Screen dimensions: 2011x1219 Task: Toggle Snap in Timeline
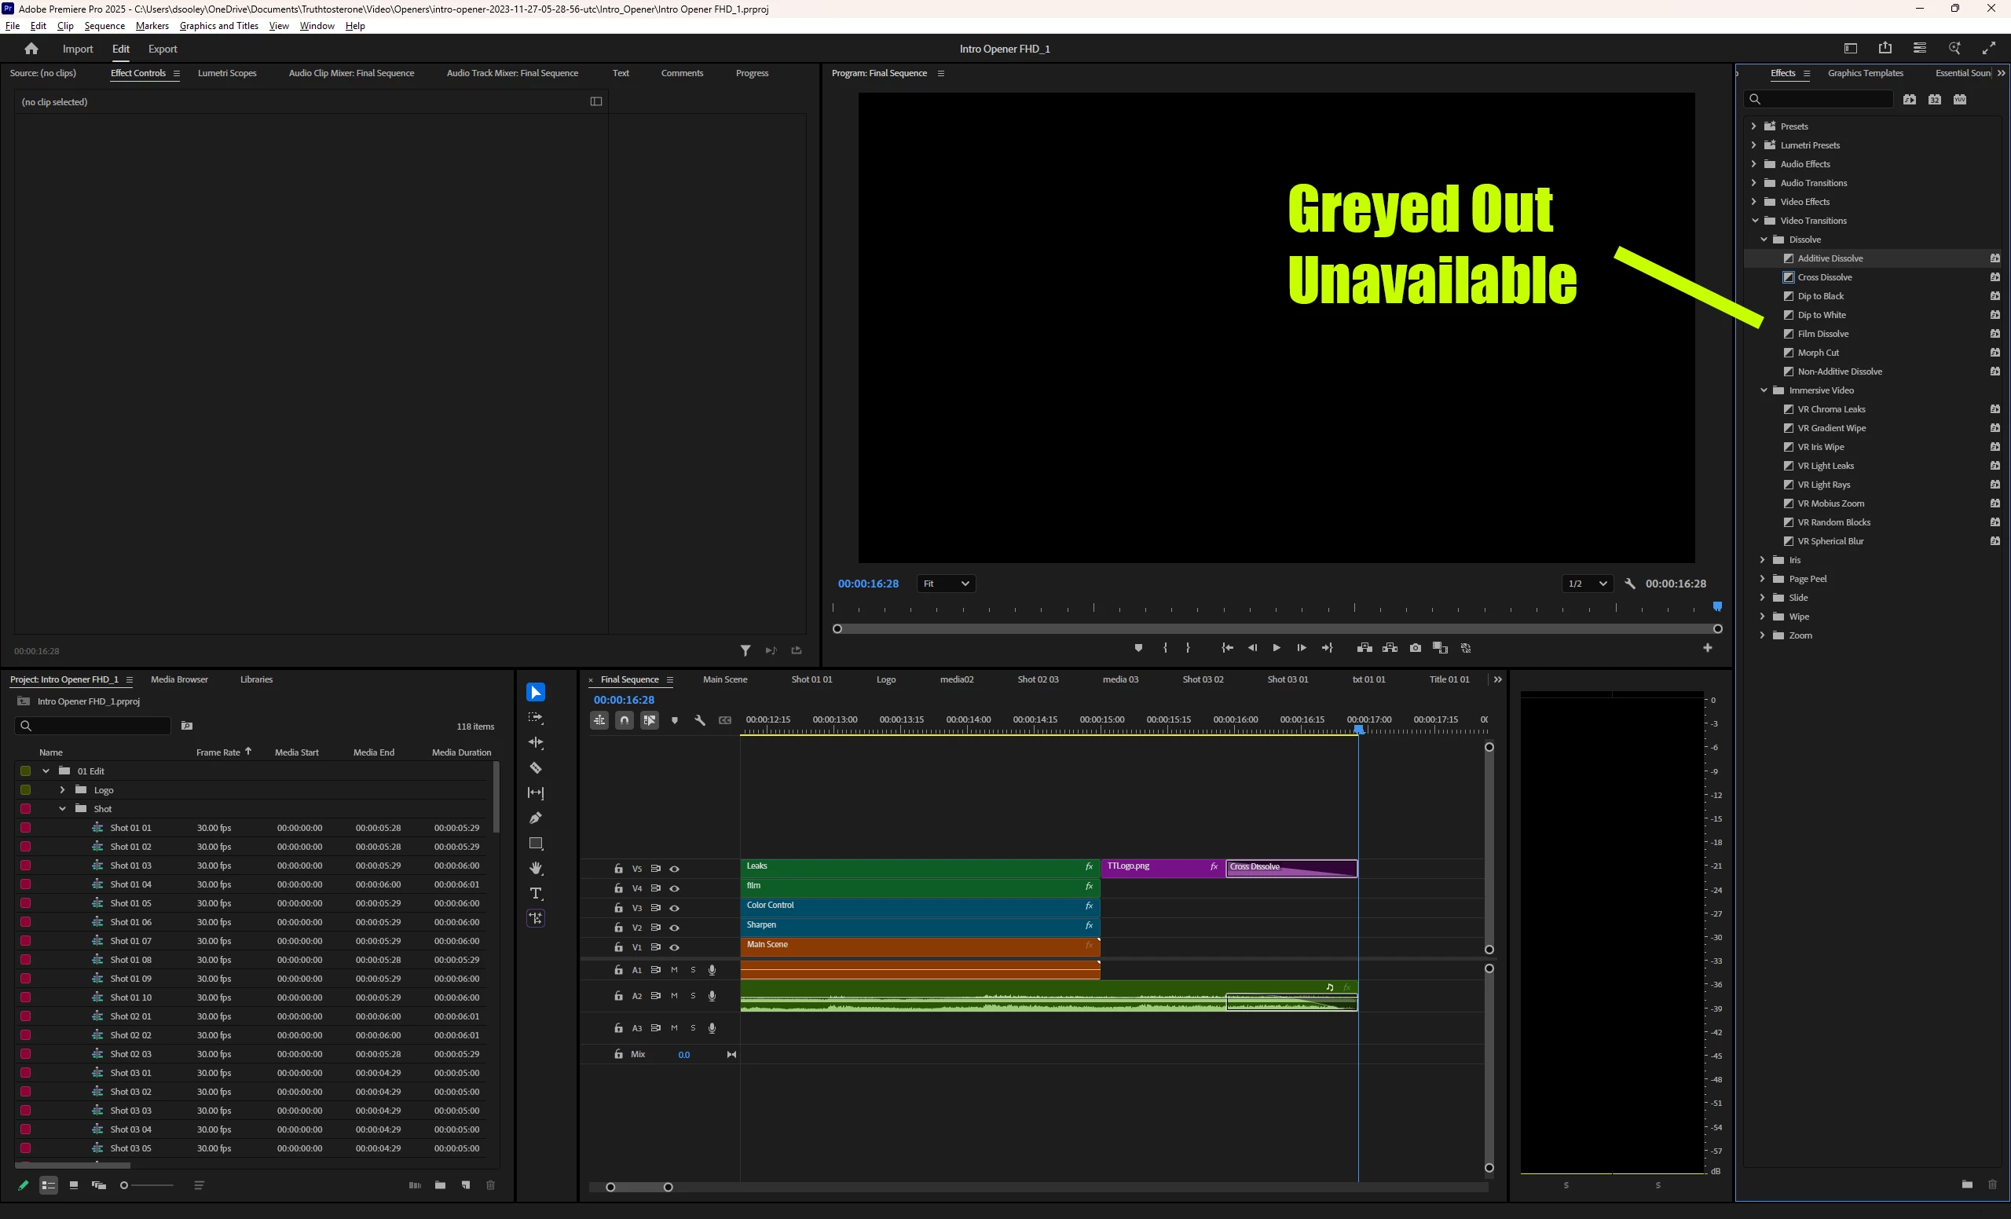coord(625,720)
